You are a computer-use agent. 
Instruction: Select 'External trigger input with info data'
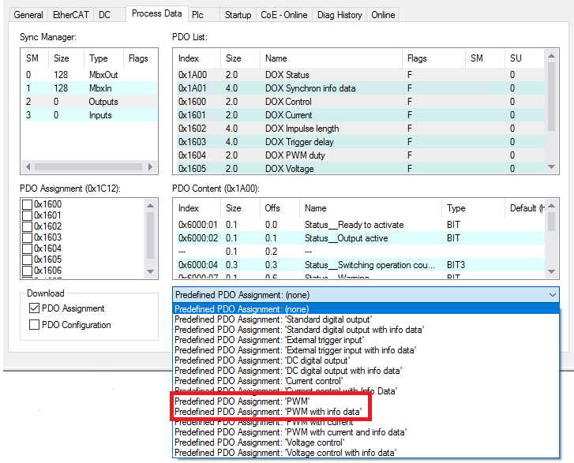(x=366, y=350)
